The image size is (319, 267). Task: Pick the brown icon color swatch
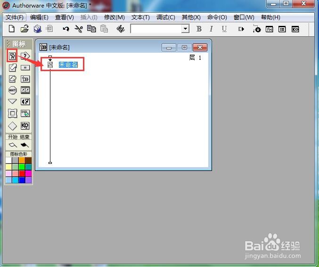click(28, 160)
